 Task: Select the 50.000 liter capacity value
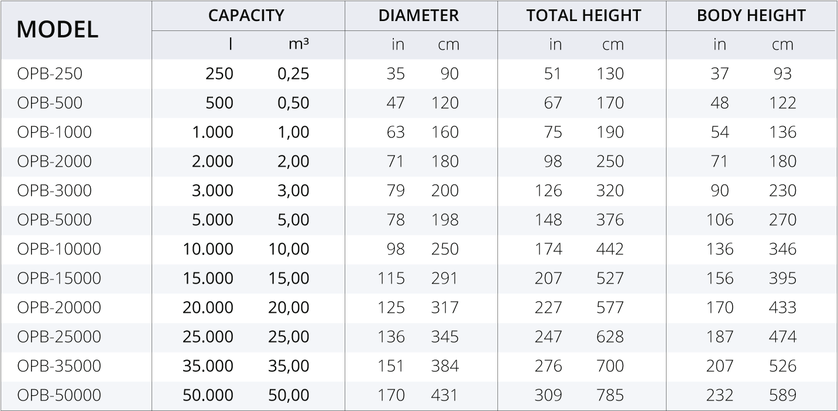pos(208,395)
